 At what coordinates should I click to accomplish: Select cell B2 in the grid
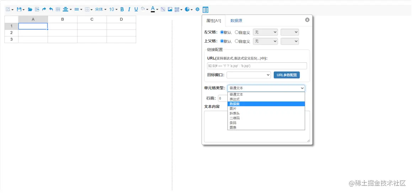click(63, 33)
